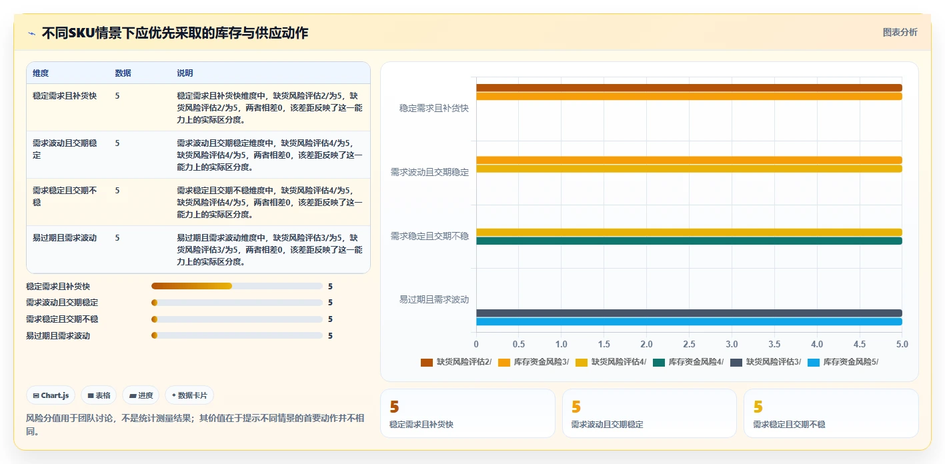
Task: Select the 进度 tag chip
Action: 141,395
